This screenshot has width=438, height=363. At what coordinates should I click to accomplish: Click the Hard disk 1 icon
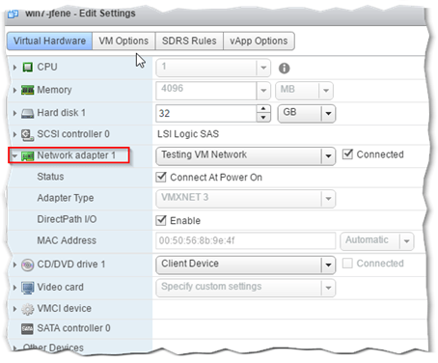pos(28,113)
